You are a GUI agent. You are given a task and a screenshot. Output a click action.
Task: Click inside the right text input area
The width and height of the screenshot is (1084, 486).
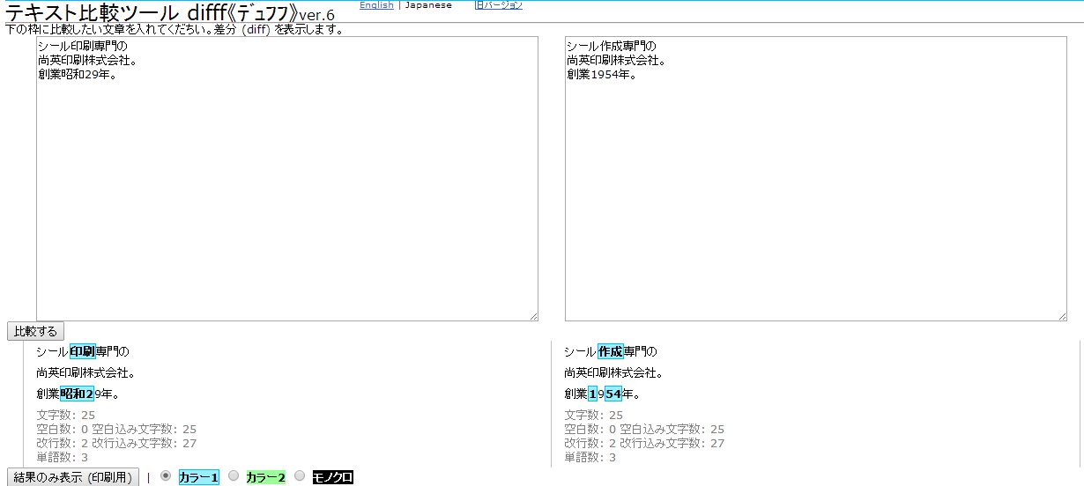click(x=816, y=179)
